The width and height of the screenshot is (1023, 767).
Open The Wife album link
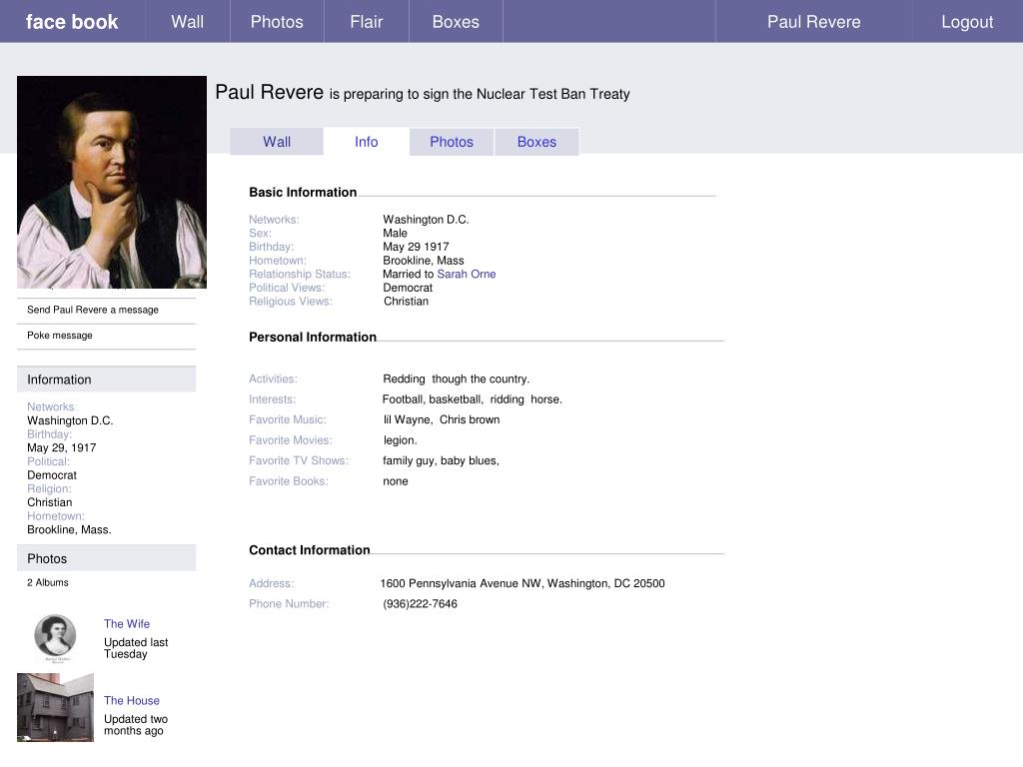[x=127, y=623]
